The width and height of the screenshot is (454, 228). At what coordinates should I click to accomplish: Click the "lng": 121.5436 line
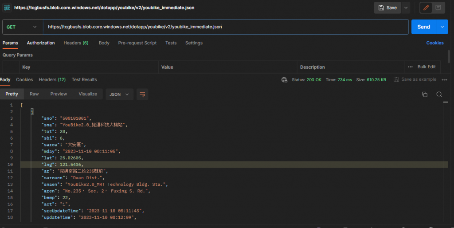click(x=62, y=165)
